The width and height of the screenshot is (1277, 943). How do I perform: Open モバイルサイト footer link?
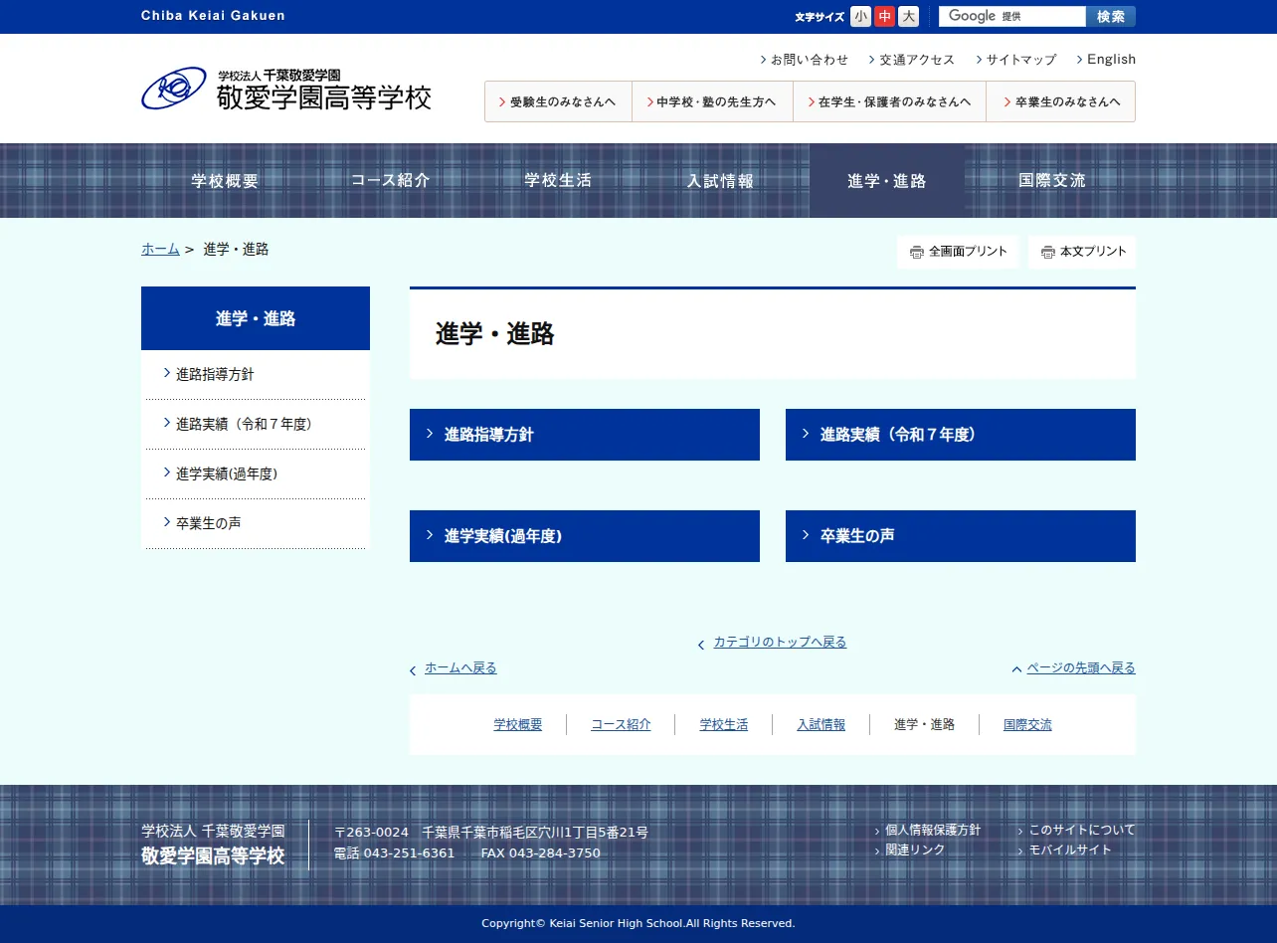coord(1070,850)
